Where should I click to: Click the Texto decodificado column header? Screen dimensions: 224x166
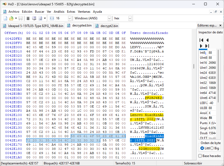pos(149,33)
